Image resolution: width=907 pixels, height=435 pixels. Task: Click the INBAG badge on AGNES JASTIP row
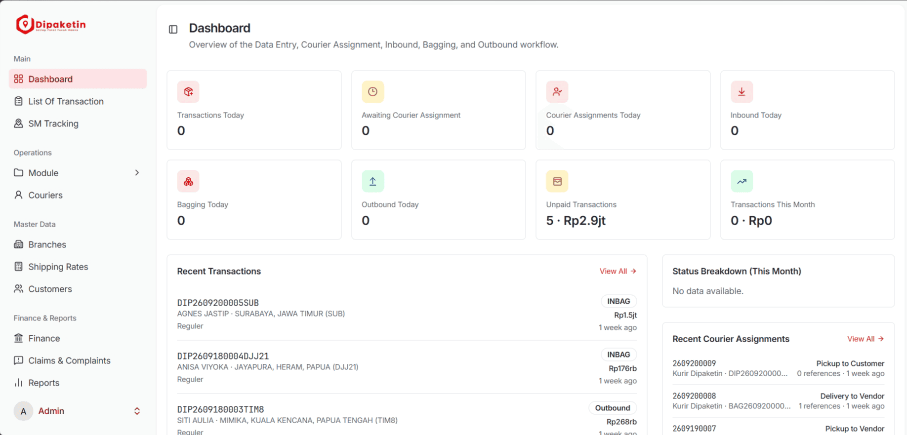coord(618,301)
